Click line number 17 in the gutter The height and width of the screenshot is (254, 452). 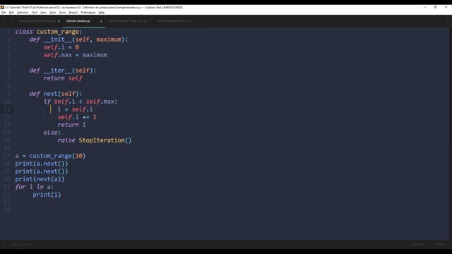[7, 156]
